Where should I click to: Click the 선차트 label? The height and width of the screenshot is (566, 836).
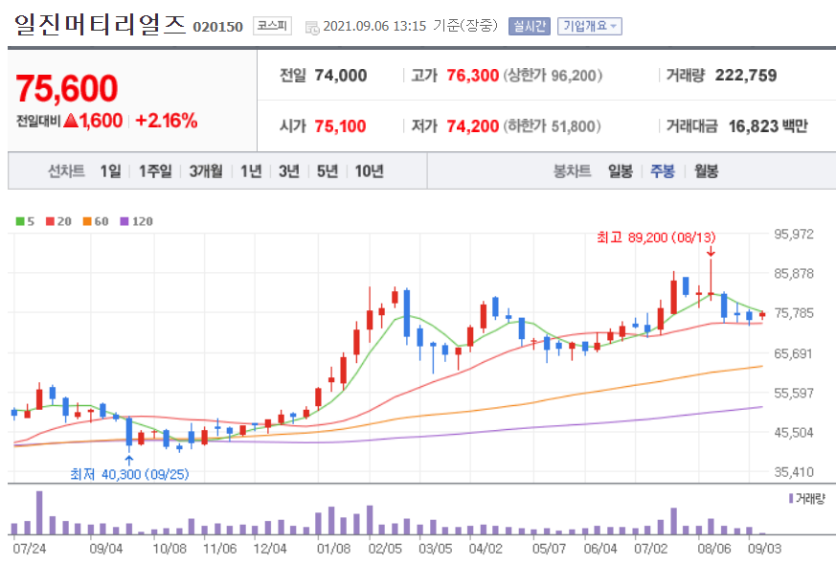tap(67, 171)
